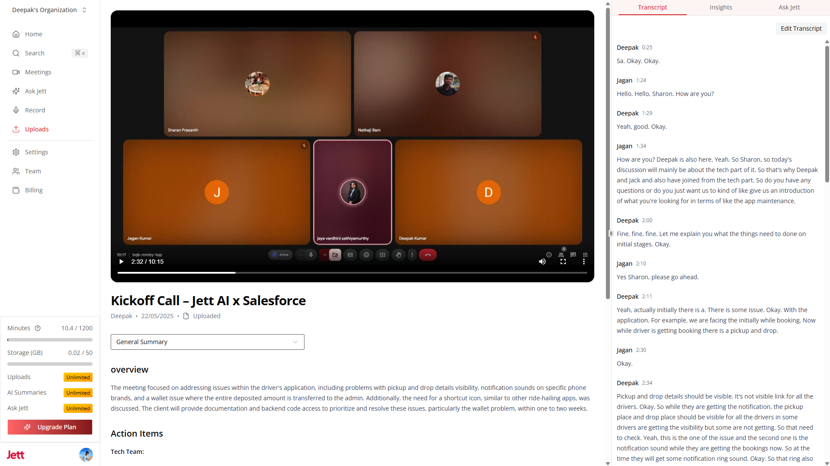This screenshot has width=830, height=466.
Task: Switch to the Ask Jett tab
Action: pos(789,7)
